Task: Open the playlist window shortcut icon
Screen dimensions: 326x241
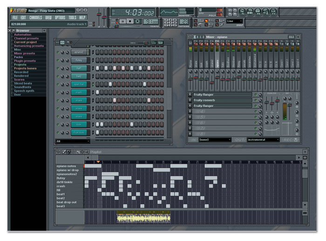Action: tap(242, 12)
